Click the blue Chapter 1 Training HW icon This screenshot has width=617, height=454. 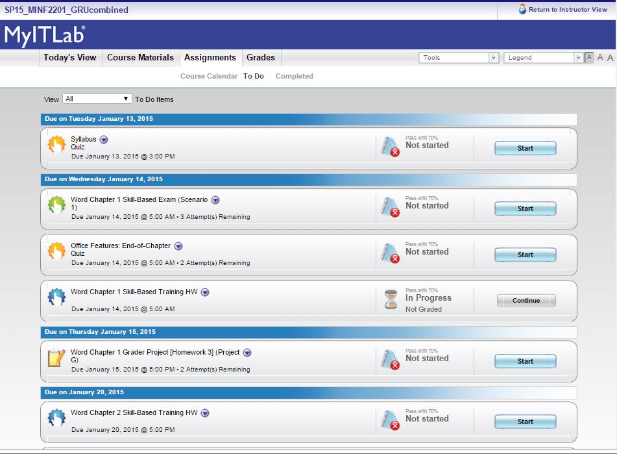pyautogui.click(x=56, y=297)
